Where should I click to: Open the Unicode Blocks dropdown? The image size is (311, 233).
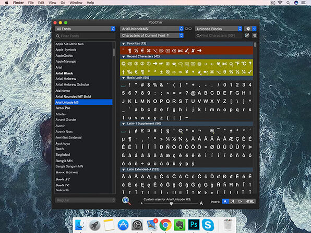coord(218,29)
